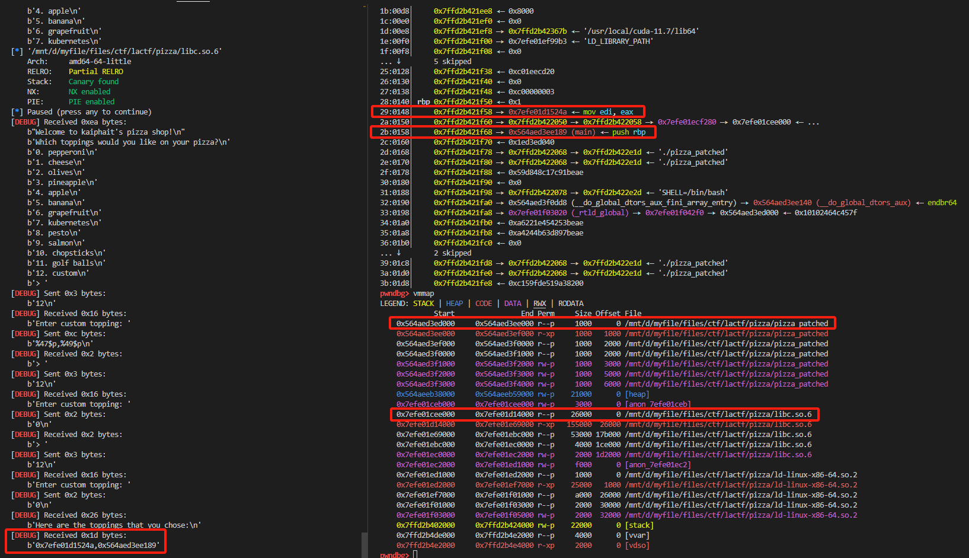Click the 'Partial RELRO' checksec value

click(x=96, y=72)
